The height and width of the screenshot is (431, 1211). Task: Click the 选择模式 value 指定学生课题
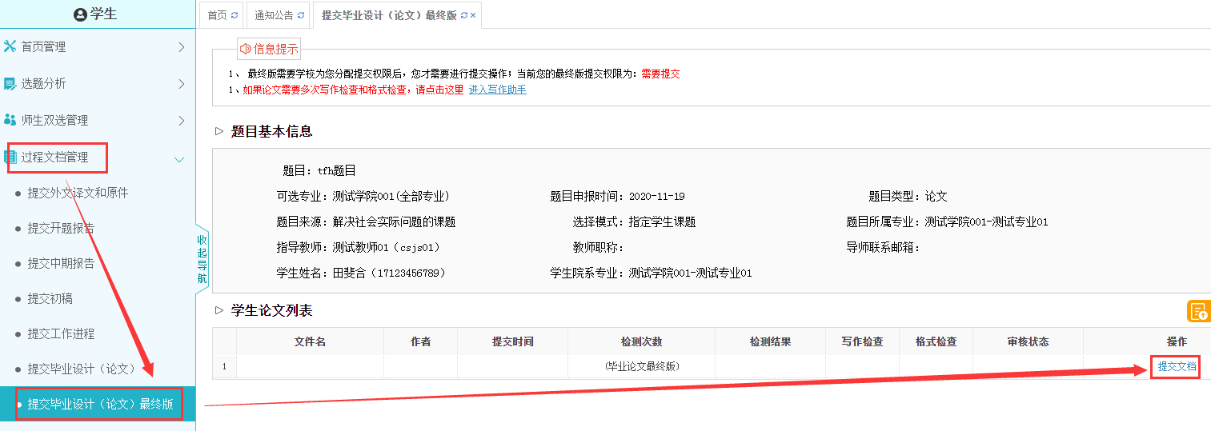point(662,222)
